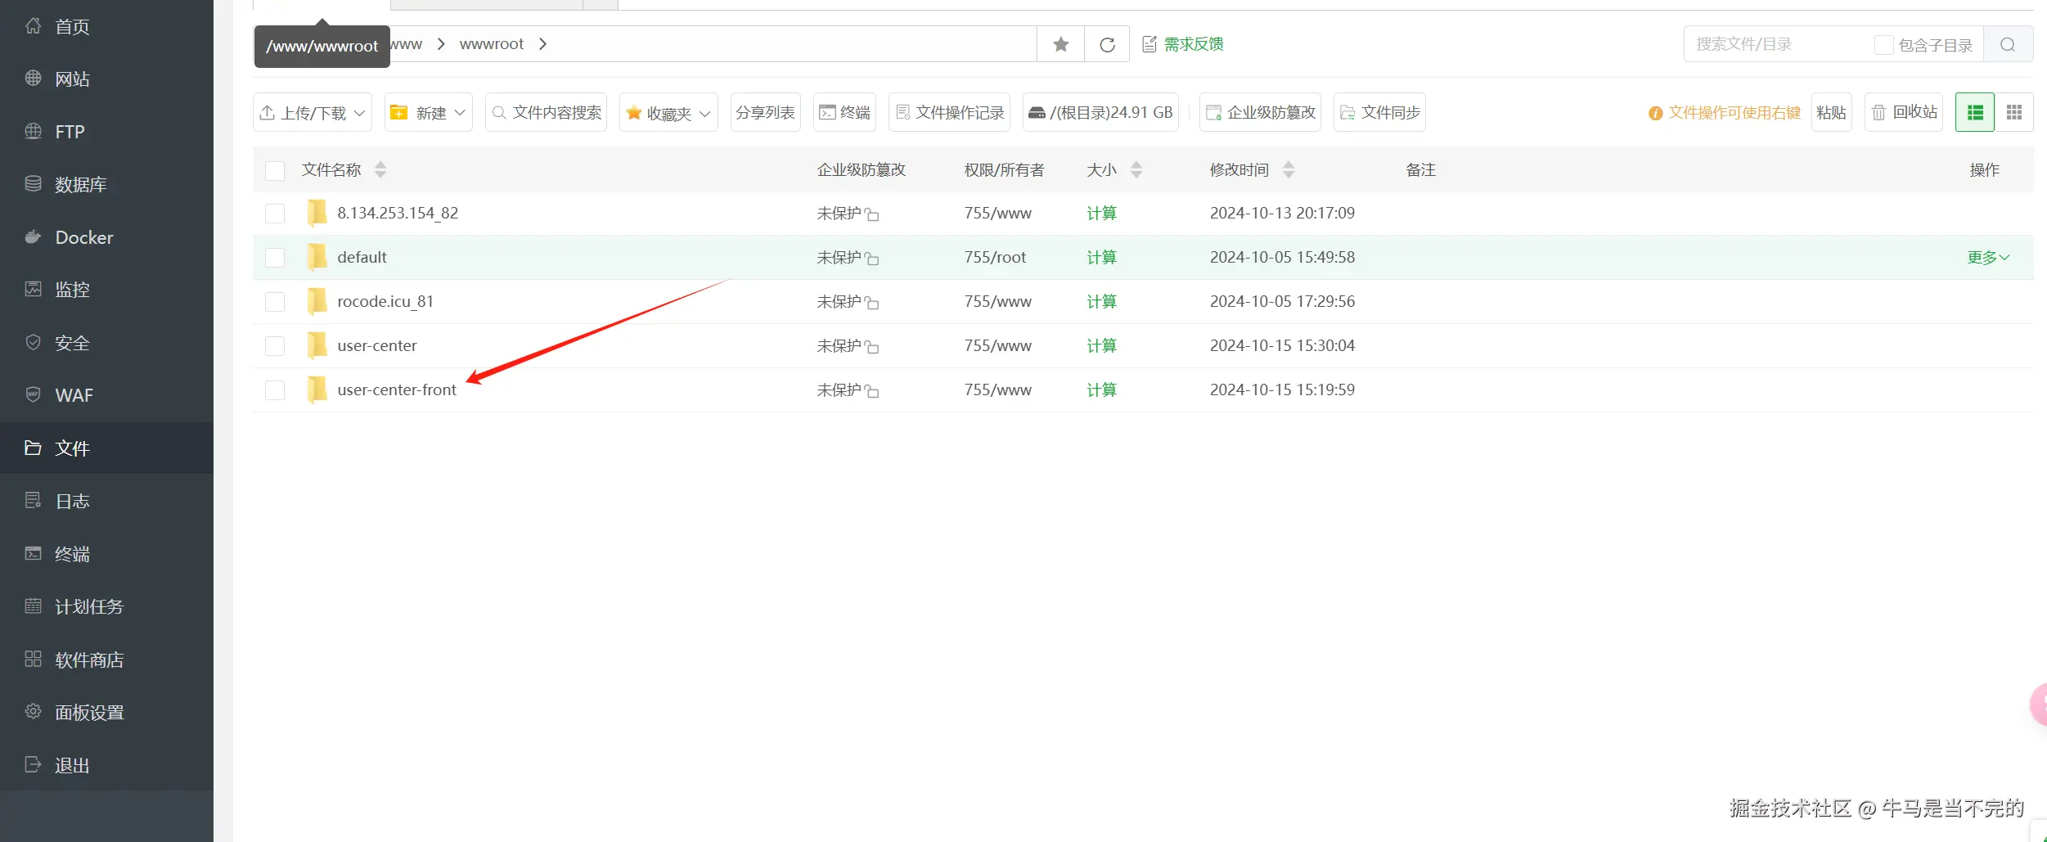Click the Paste (粘贴) button
The image size is (2047, 842).
[x=1831, y=112]
